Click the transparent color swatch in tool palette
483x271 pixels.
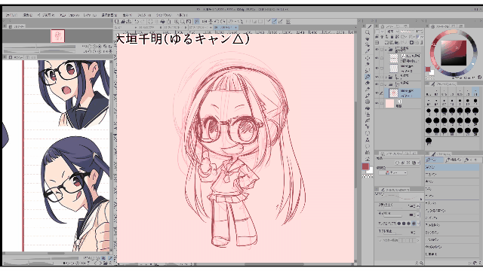[368, 176]
